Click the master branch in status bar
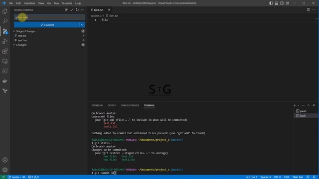Image resolution: width=319 pixels, height=179 pixels. pyautogui.click(x=14, y=177)
